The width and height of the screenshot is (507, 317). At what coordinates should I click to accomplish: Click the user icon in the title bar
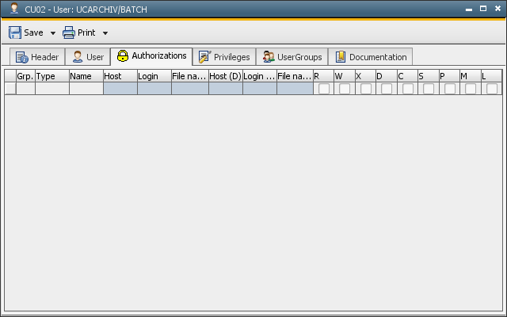[14, 9]
